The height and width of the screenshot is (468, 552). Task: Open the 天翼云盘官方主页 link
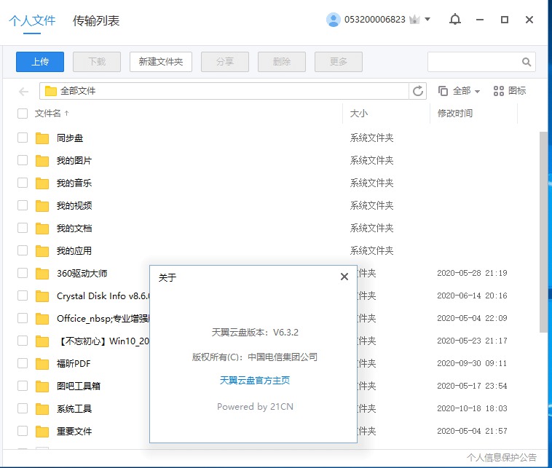pos(255,380)
